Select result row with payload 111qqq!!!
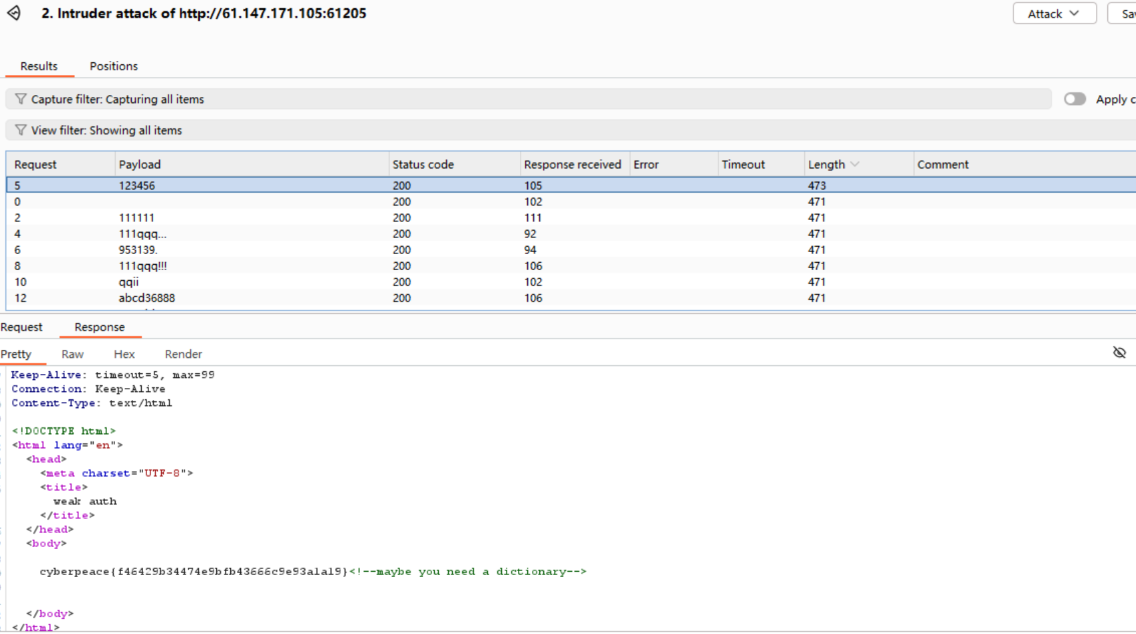 [571, 266]
